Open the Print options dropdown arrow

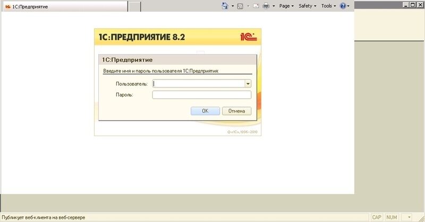point(274,6)
